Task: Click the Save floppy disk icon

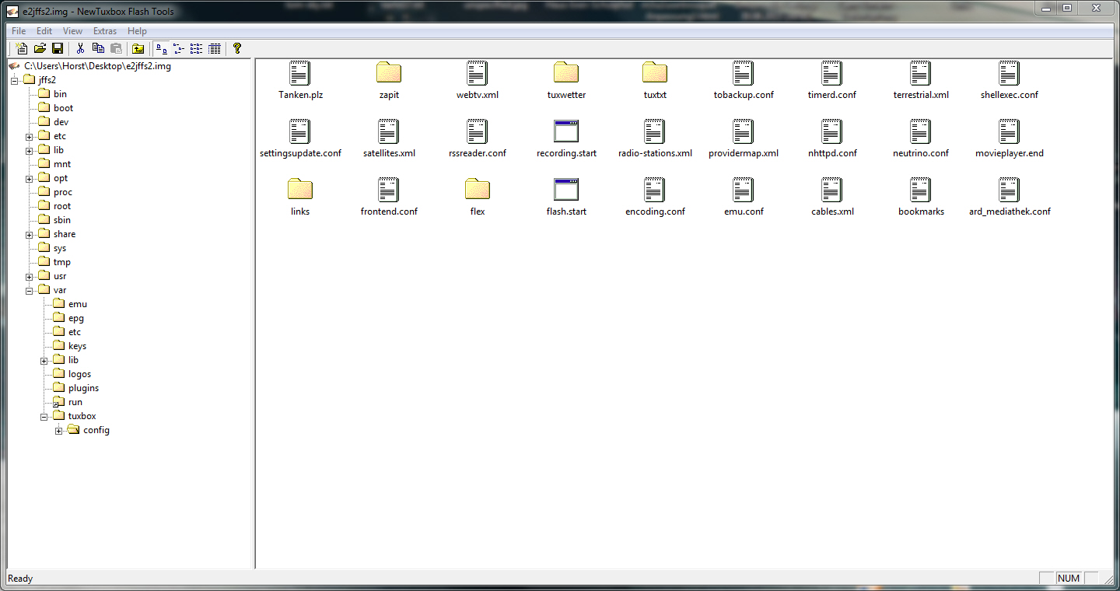Action: pos(57,49)
